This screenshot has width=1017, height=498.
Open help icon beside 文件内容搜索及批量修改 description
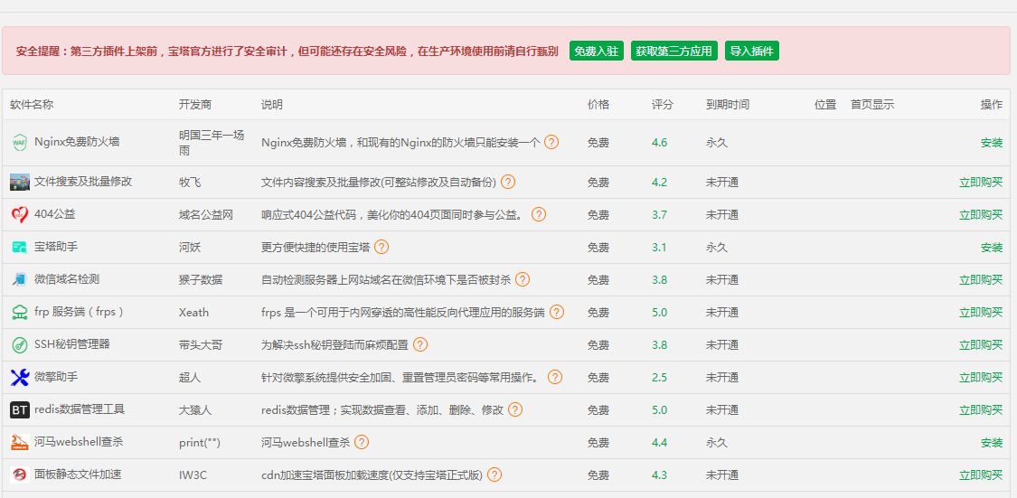(x=508, y=183)
